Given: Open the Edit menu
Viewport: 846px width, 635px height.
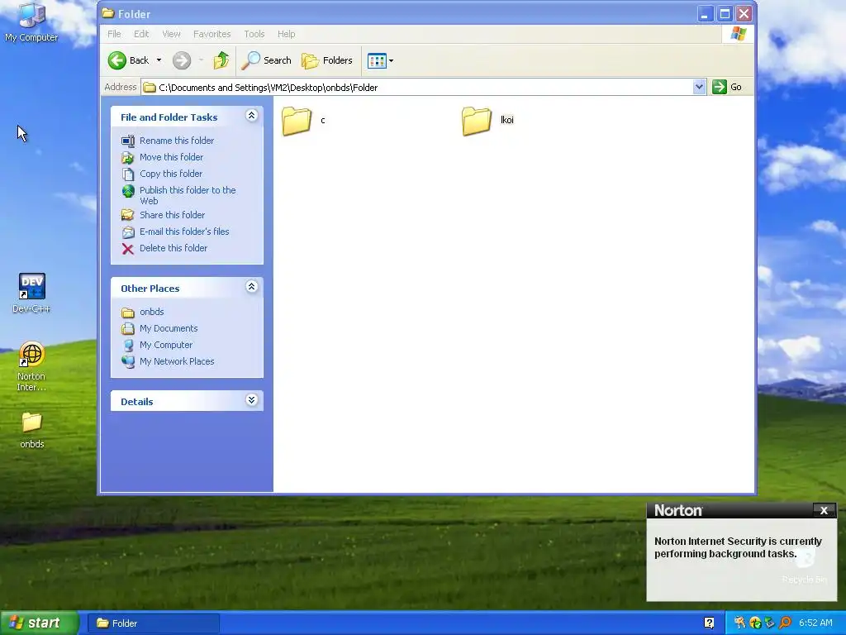Looking at the screenshot, I should pos(141,34).
